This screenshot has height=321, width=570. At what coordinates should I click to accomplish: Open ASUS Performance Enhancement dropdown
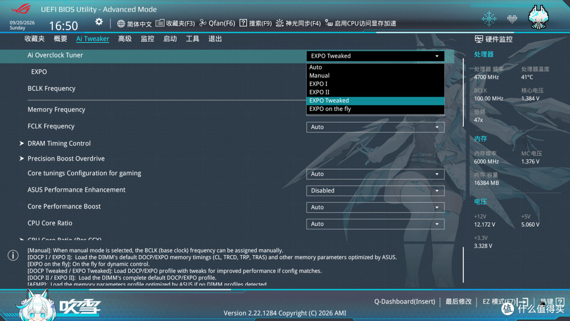click(x=375, y=191)
